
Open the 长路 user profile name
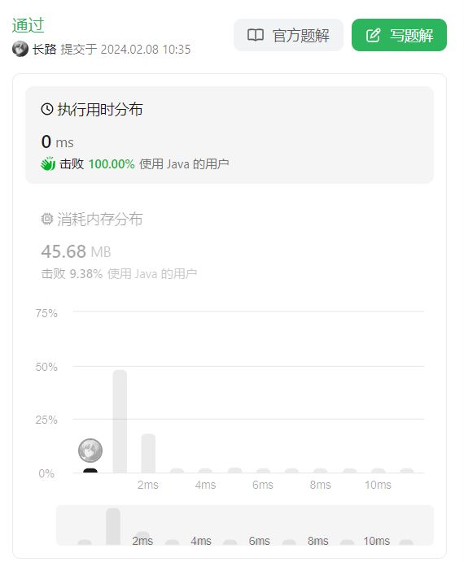pos(45,50)
